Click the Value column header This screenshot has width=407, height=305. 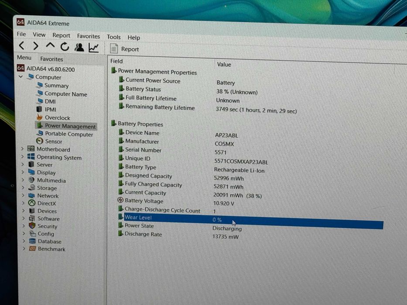tap(224, 64)
